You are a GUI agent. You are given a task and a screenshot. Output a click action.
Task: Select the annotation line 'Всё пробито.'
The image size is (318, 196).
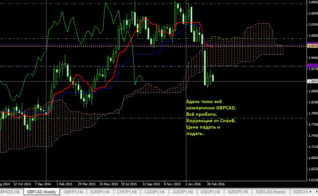tap(202, 115)
